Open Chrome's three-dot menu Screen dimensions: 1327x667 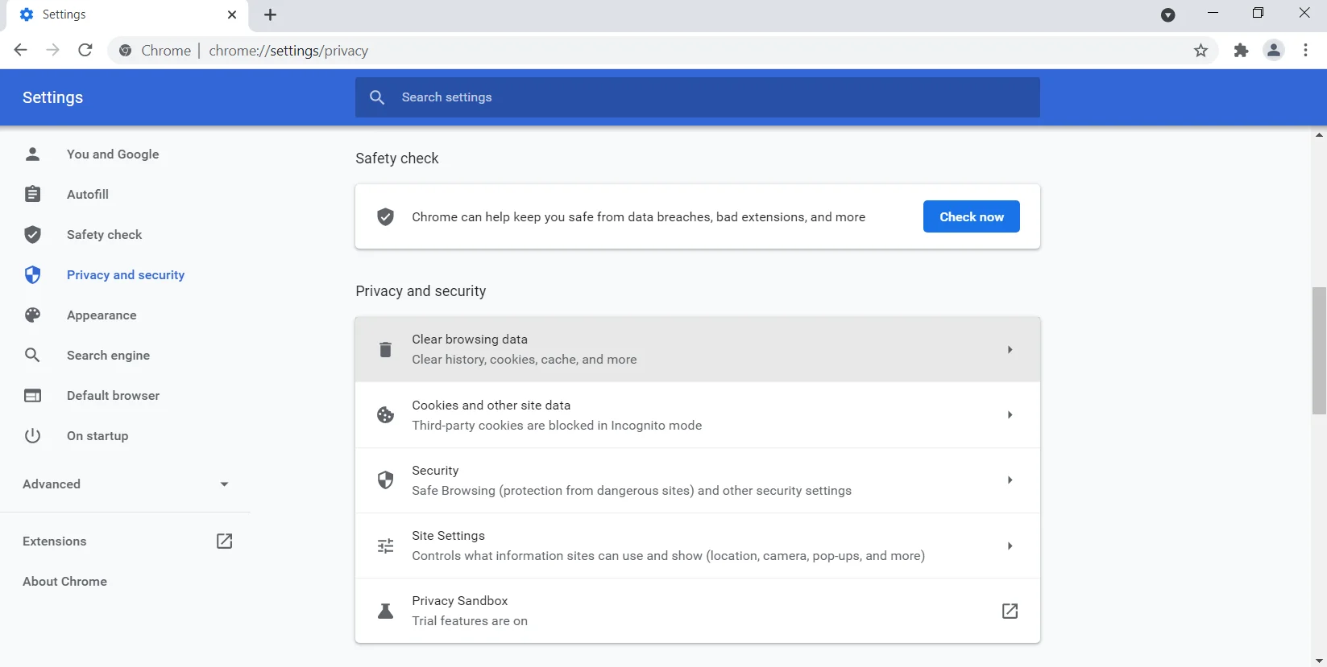(1305, 51)
